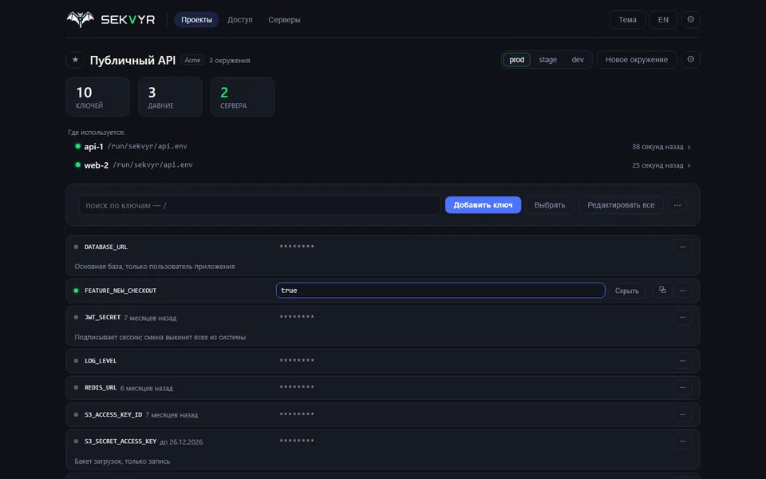Open more options for FEATURE_NEW_CHECKOUT row
The height and width of the screenshot is (479, 766).
pyautogui.click(x=682, y=291)
